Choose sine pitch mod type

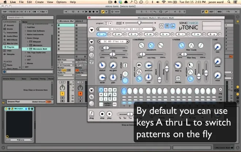click(139, 72)
